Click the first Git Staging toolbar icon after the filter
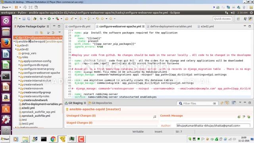 222,103
